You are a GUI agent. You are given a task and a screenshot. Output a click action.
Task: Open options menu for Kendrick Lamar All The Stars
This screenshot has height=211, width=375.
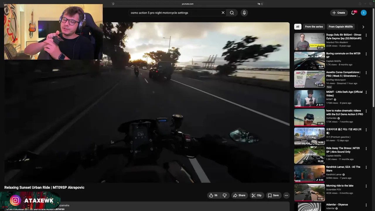(x=366, y=167)
